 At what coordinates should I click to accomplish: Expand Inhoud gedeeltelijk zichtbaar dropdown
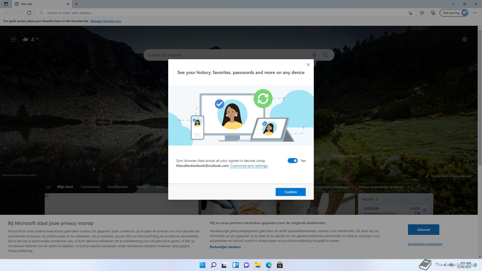click(384, 187)
